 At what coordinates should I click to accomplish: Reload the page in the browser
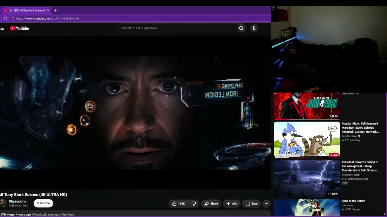pyautogui.click(x=5, y=18)
